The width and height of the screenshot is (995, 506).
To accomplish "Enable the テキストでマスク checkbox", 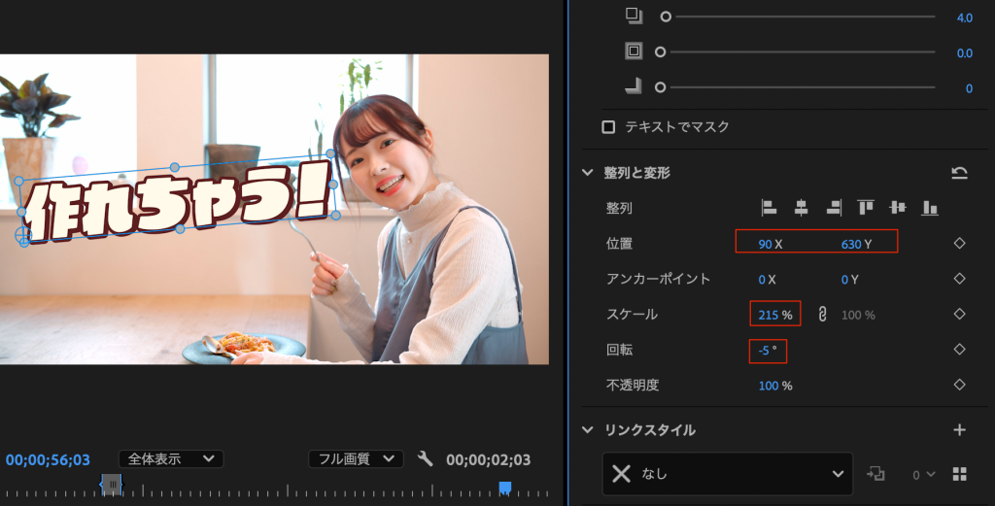I will [x=609, y=126].
